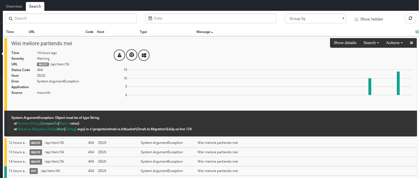
Task: Close the expanded log details panel
Action: pyautogui.click(x=411, y=43)
